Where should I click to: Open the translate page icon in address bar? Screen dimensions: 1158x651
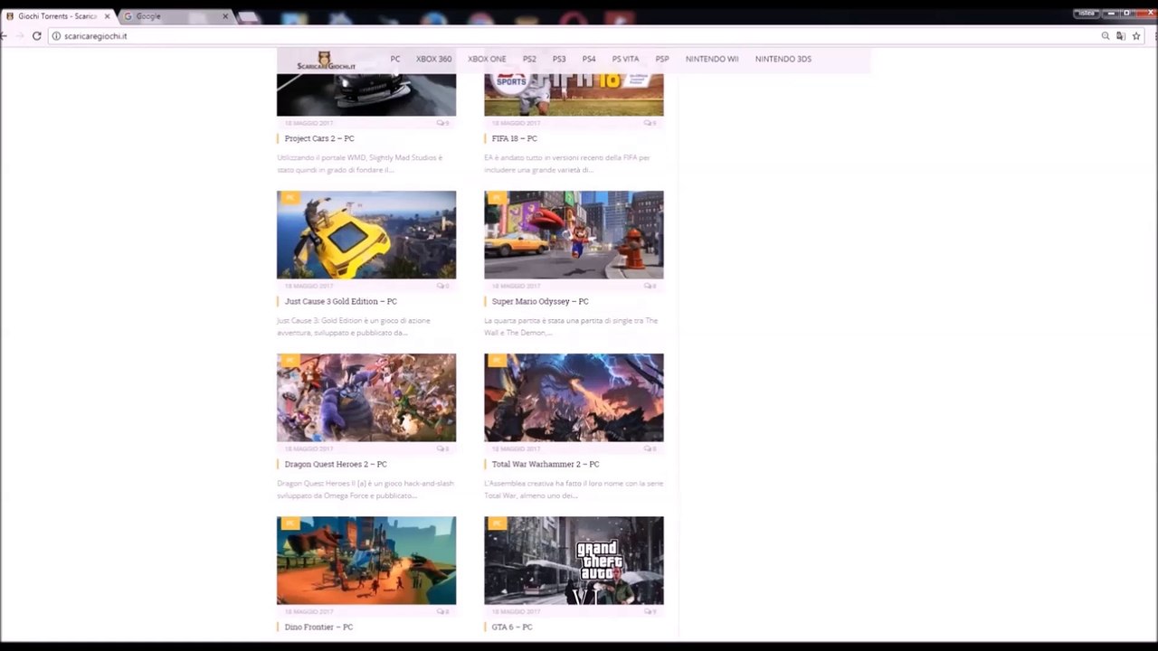pyautogui.click(x=1121, y=36)
